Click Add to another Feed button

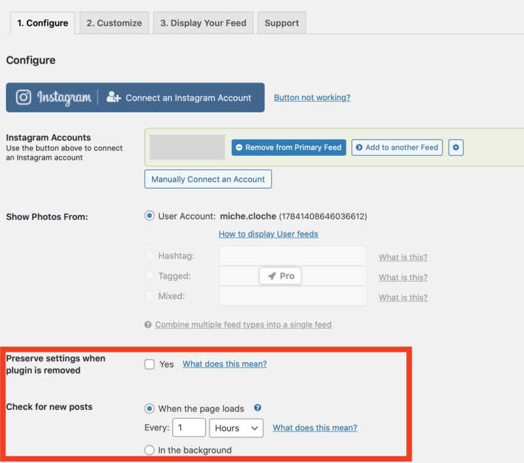point(397,147)
